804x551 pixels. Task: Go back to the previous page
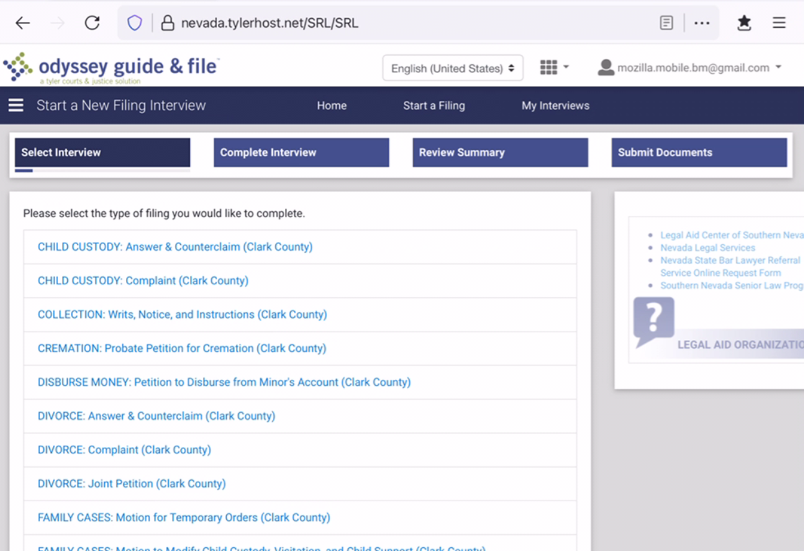tap(22, 22)
